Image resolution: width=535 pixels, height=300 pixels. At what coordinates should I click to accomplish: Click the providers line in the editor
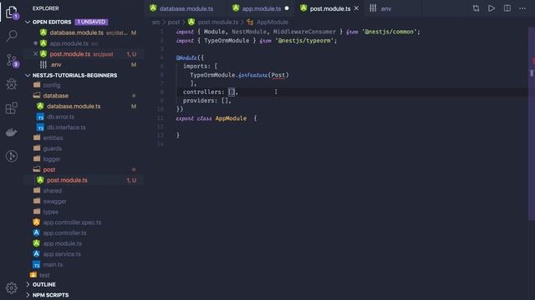pos(206,101)
